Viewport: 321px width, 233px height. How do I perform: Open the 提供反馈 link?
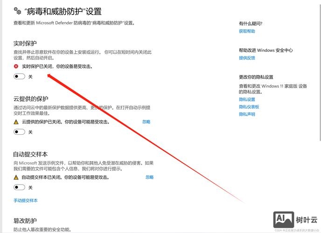247,58
